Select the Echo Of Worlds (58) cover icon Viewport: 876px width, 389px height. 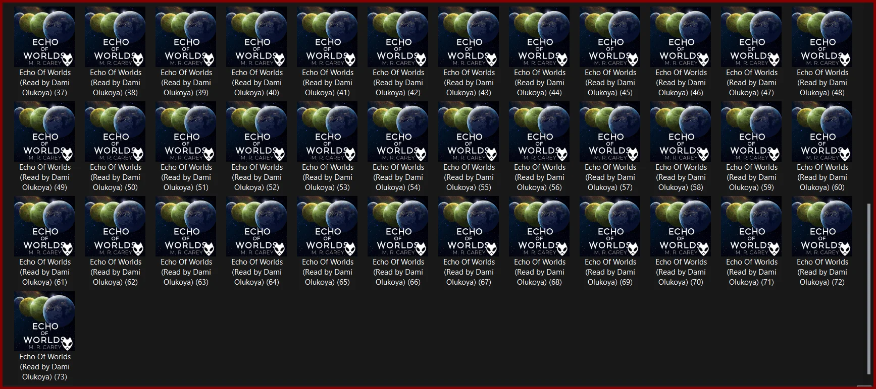681,132
